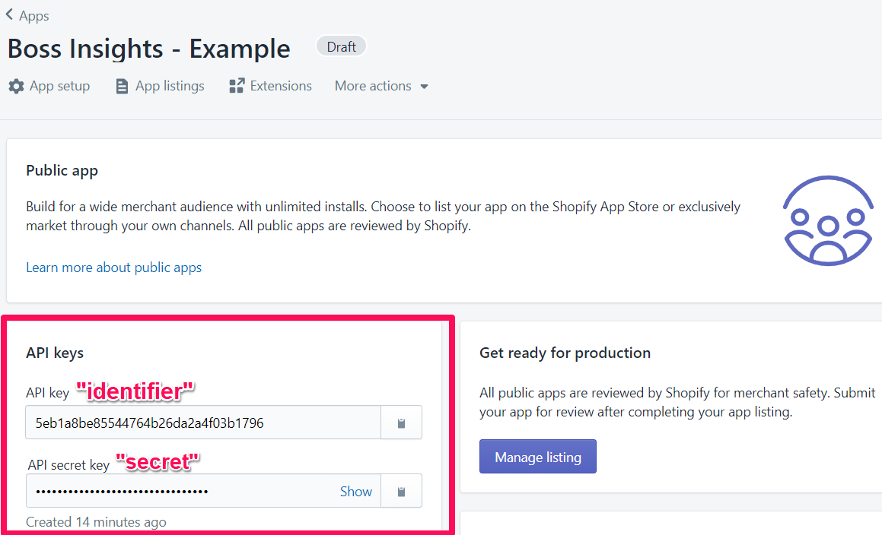The width and height of the screenshot is (882, 535).
Task: Click the Public app heading
Action: pos(62,171)
